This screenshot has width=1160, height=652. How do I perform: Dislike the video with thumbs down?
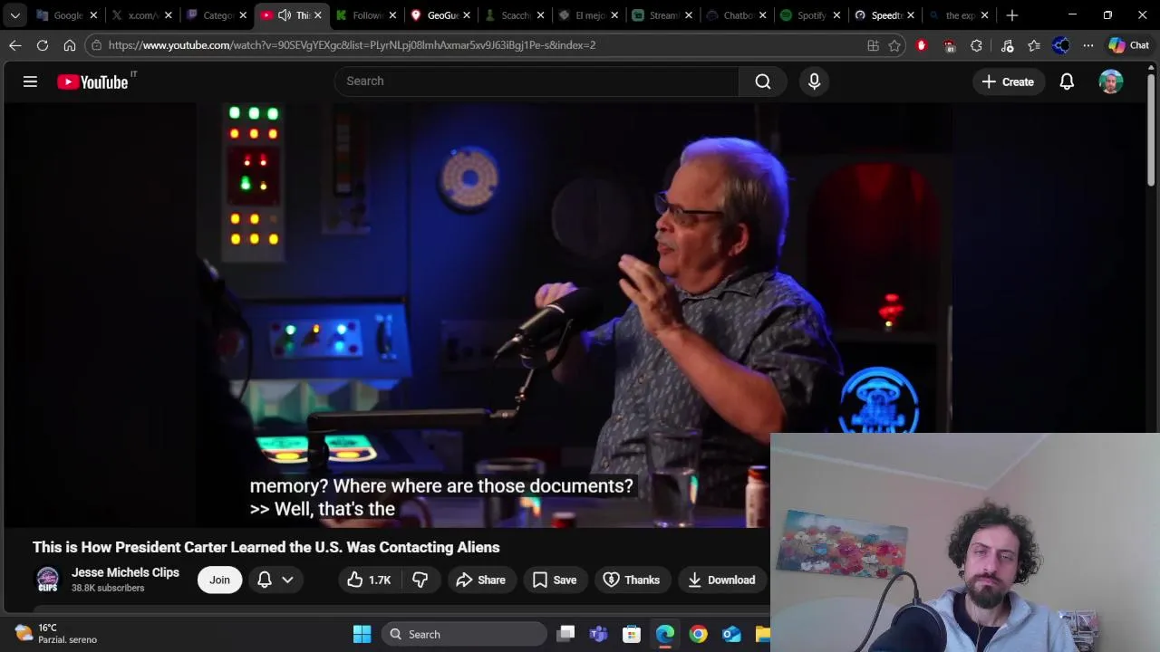(x=420, y=580)
